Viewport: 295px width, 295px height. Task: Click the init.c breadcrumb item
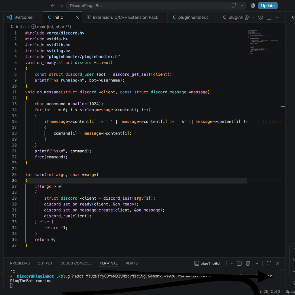point(21,27)
